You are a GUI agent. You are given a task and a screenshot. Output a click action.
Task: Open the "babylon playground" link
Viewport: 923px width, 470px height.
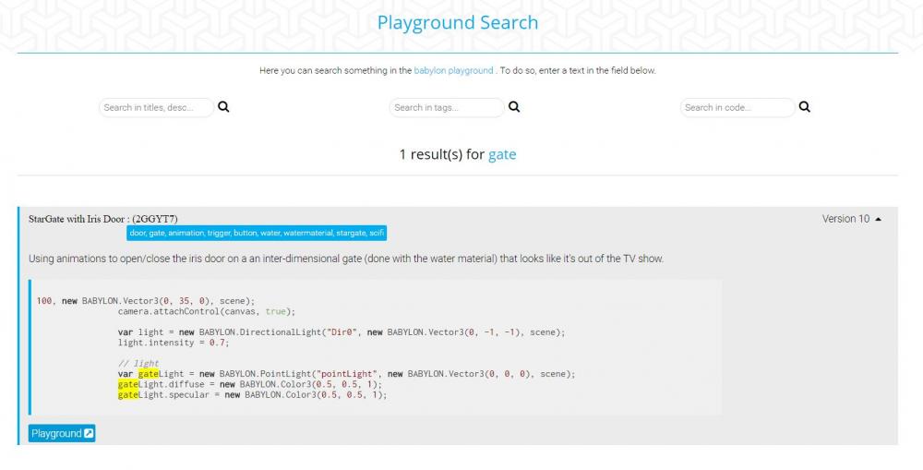pos(453,70)
